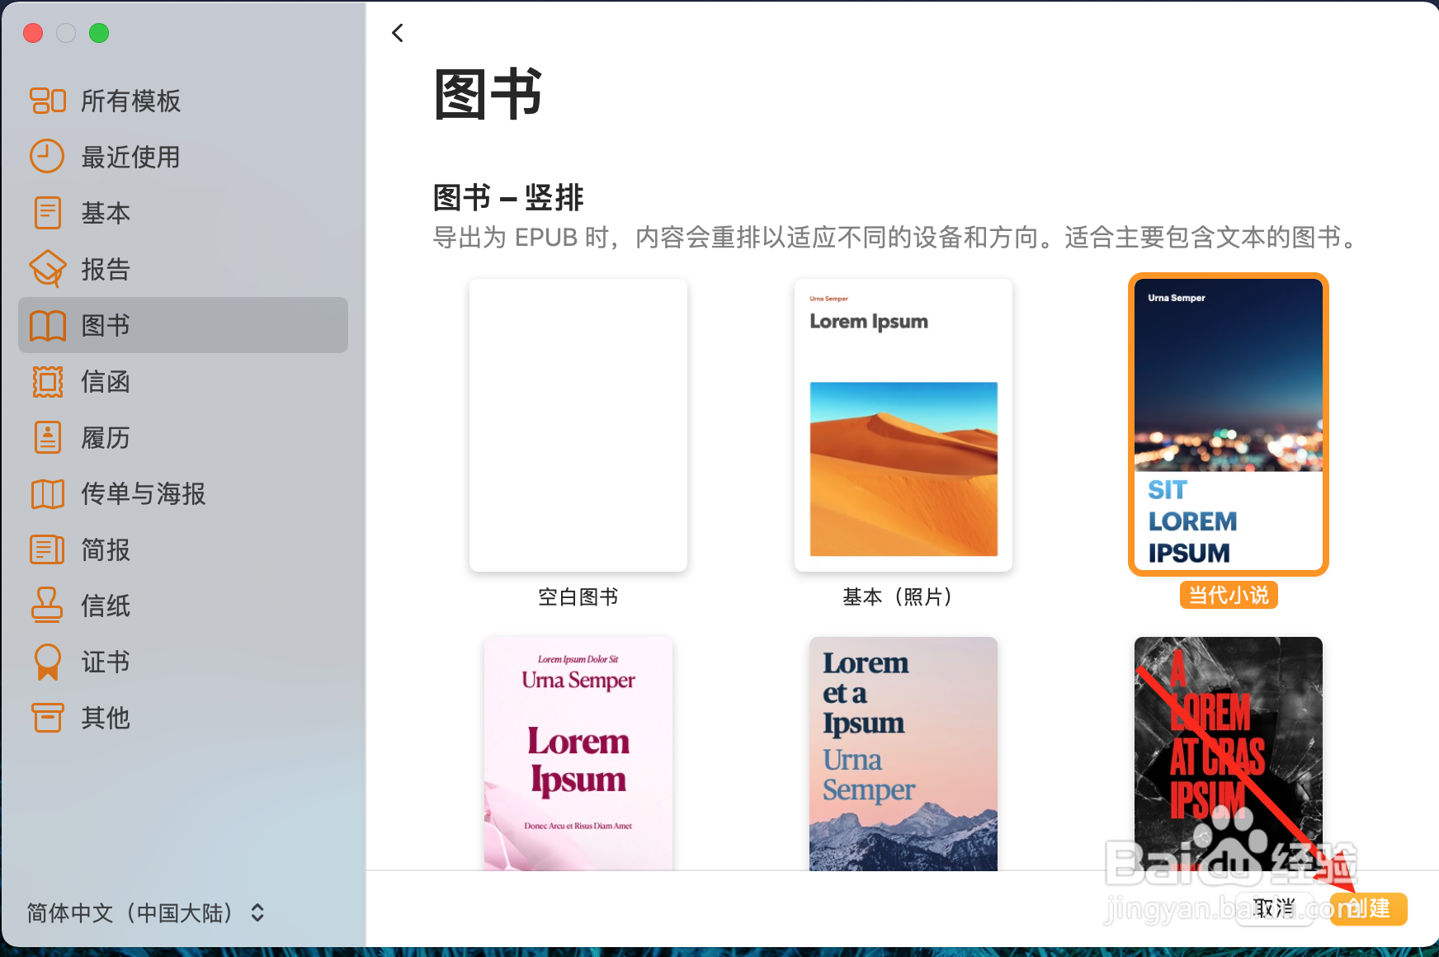1439x957 pixels.
Task: Select the 当代小说 night-city template
Action: 1228,425
